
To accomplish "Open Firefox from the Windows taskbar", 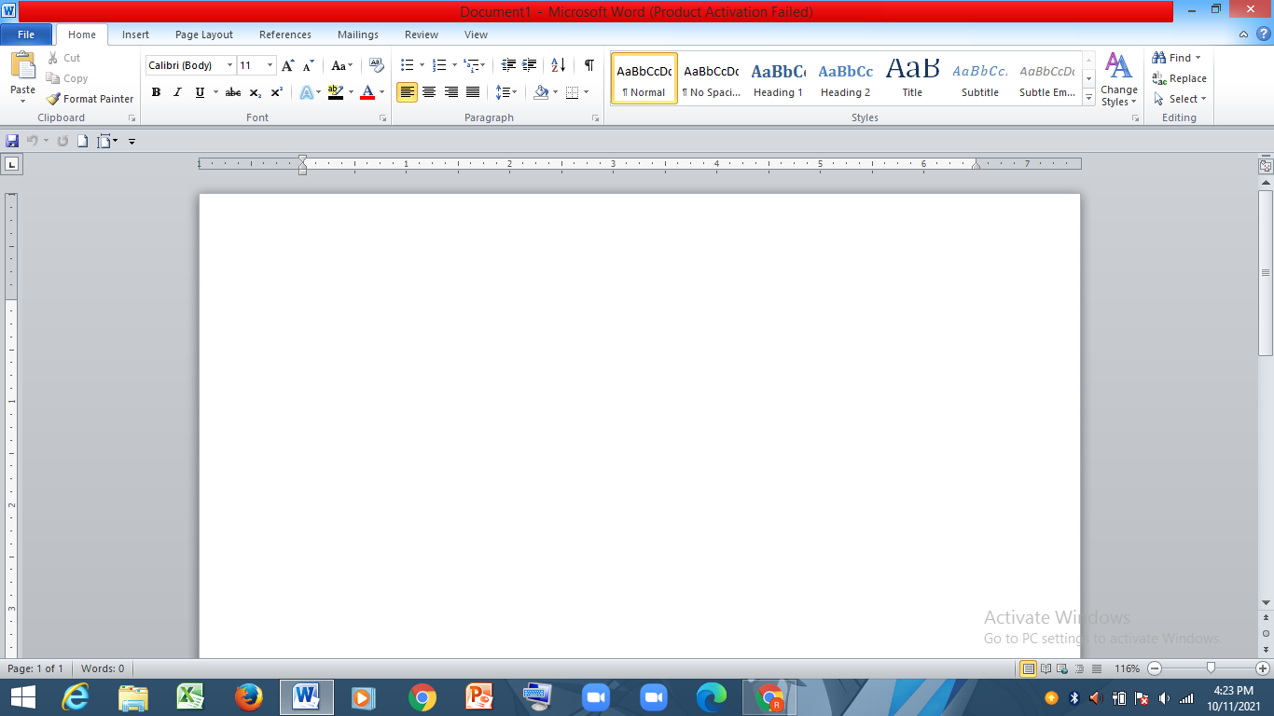I will click(x=249, y=697).
